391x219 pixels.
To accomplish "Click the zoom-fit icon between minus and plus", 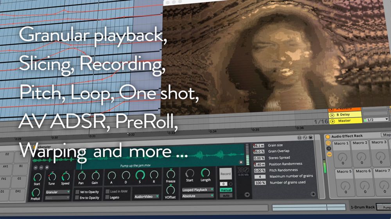I will coord(41,168).
